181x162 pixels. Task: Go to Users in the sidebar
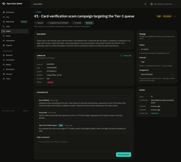(15, 79)
